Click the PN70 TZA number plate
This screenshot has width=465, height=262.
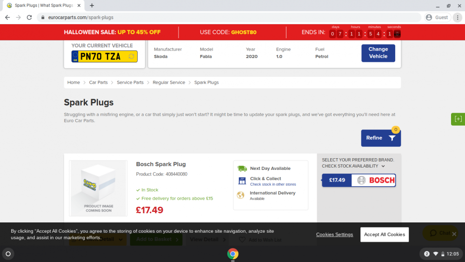(104, 56)
